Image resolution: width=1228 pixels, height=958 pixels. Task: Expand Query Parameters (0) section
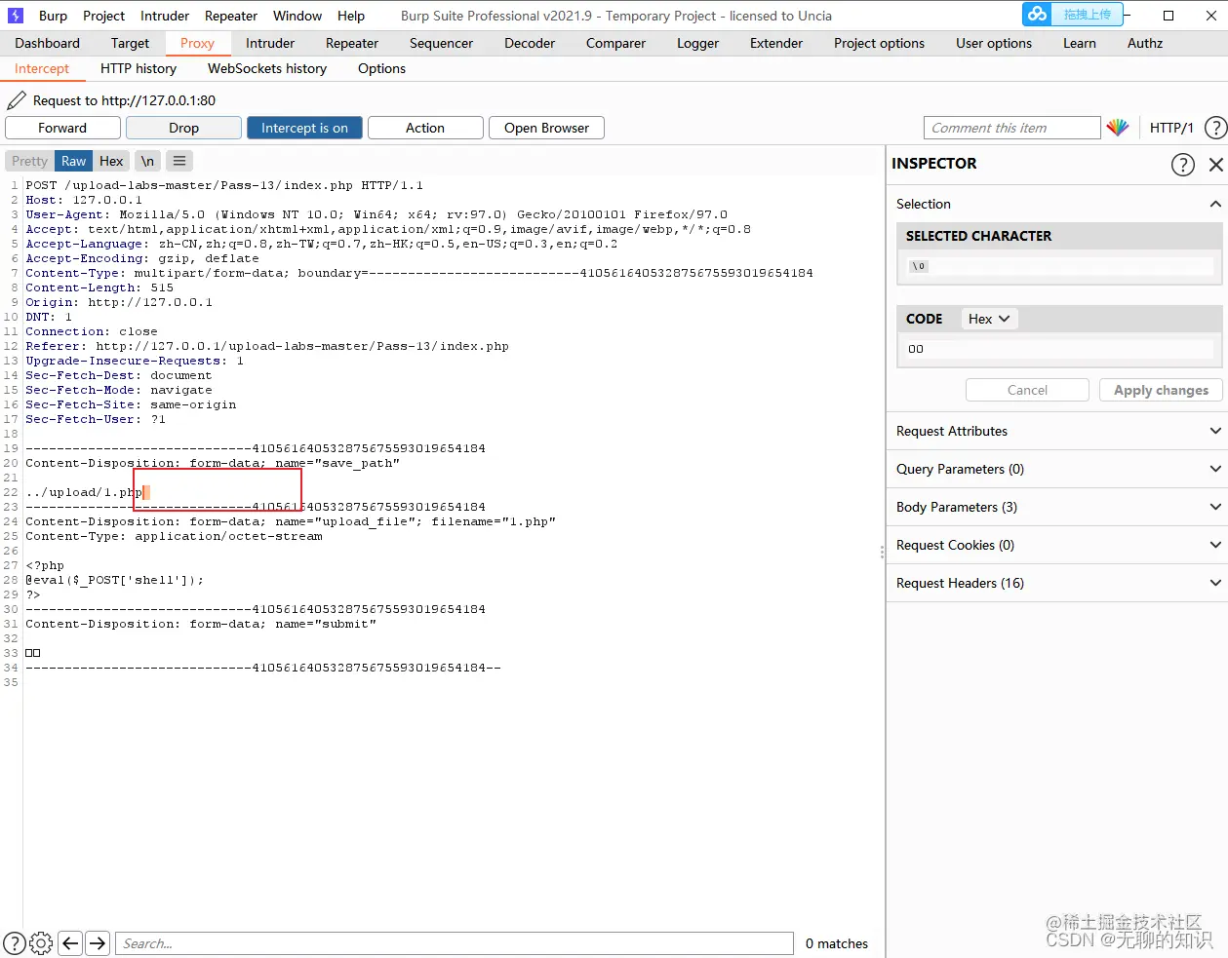[1056, 469]
